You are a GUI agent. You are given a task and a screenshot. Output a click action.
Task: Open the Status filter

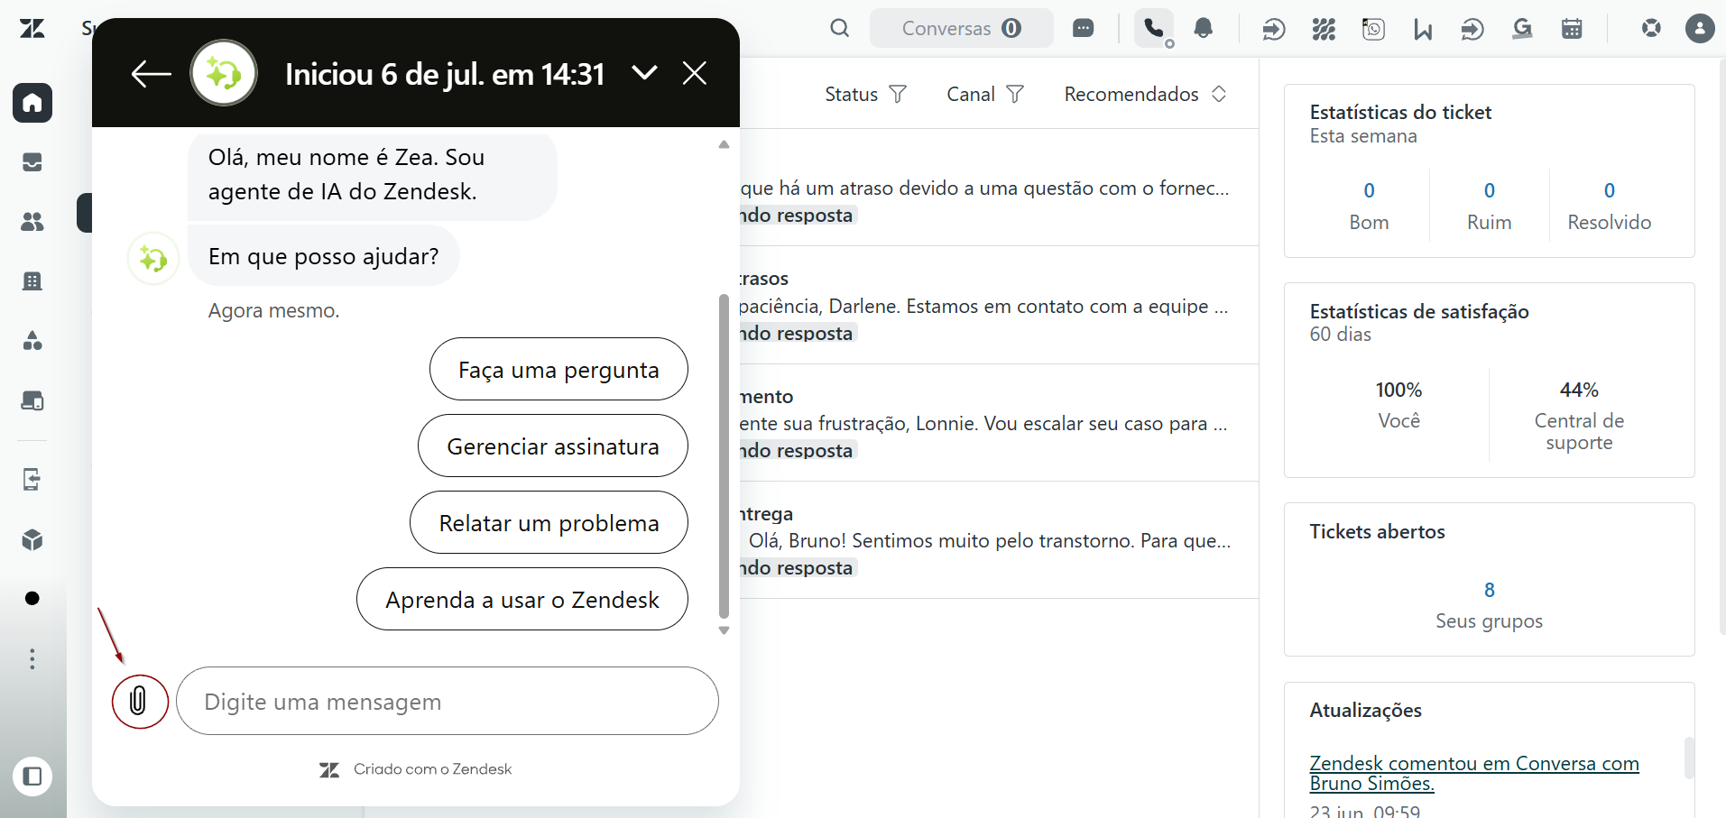[865, 94]
